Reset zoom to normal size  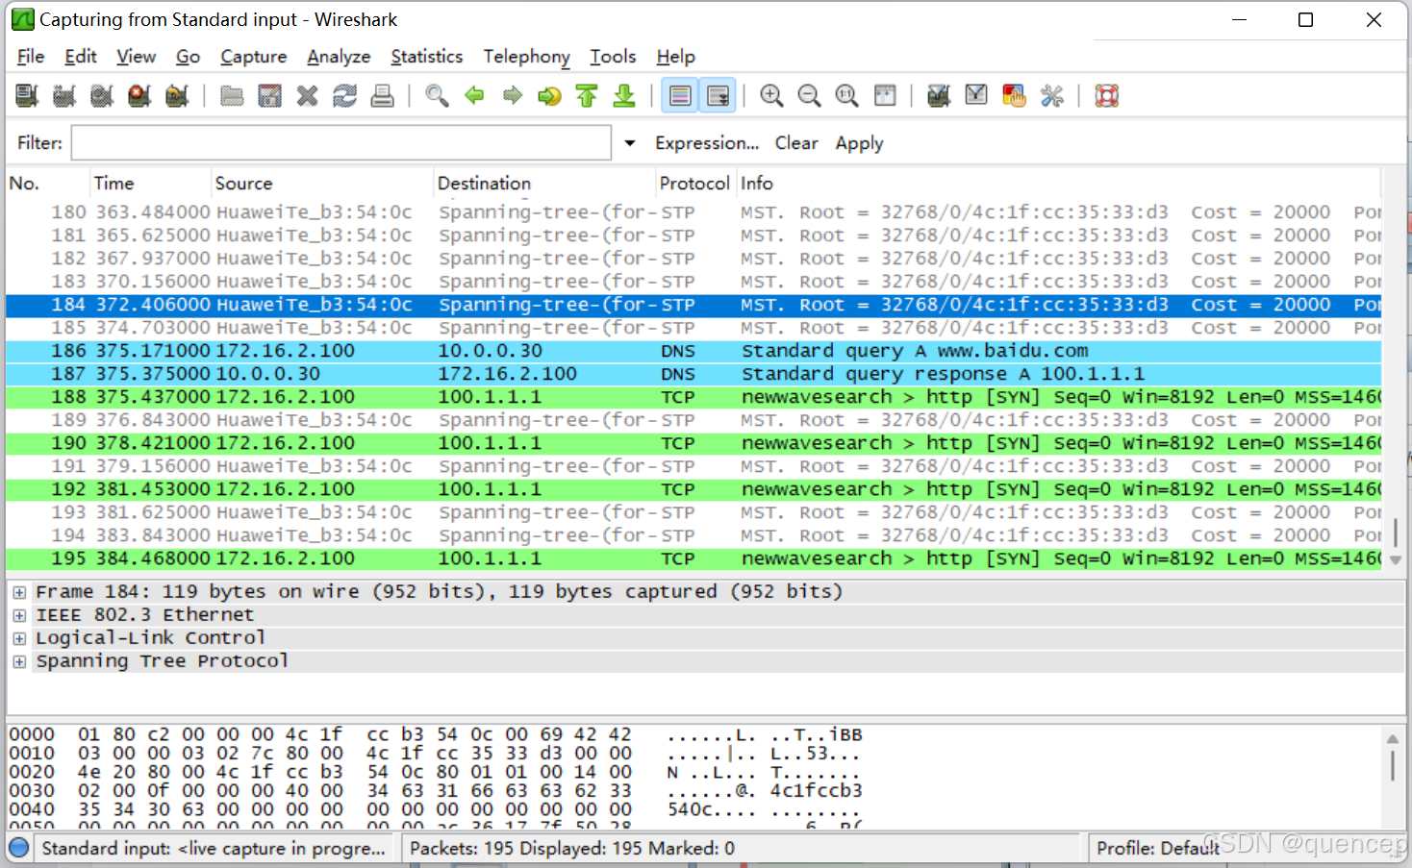846,95
